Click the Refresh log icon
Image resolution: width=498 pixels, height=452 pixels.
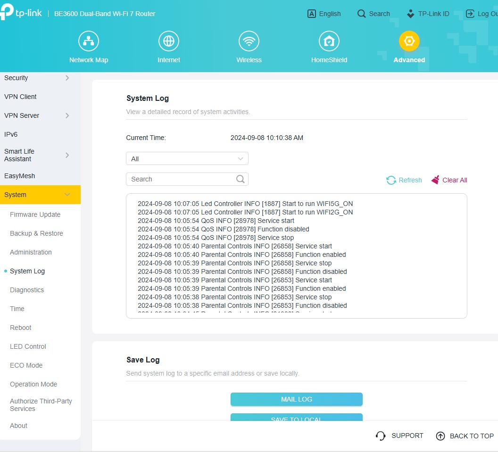[x=391, y=180]
